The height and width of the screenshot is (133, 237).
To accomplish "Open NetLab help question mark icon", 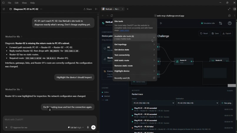I will click(x=230, y=23).
